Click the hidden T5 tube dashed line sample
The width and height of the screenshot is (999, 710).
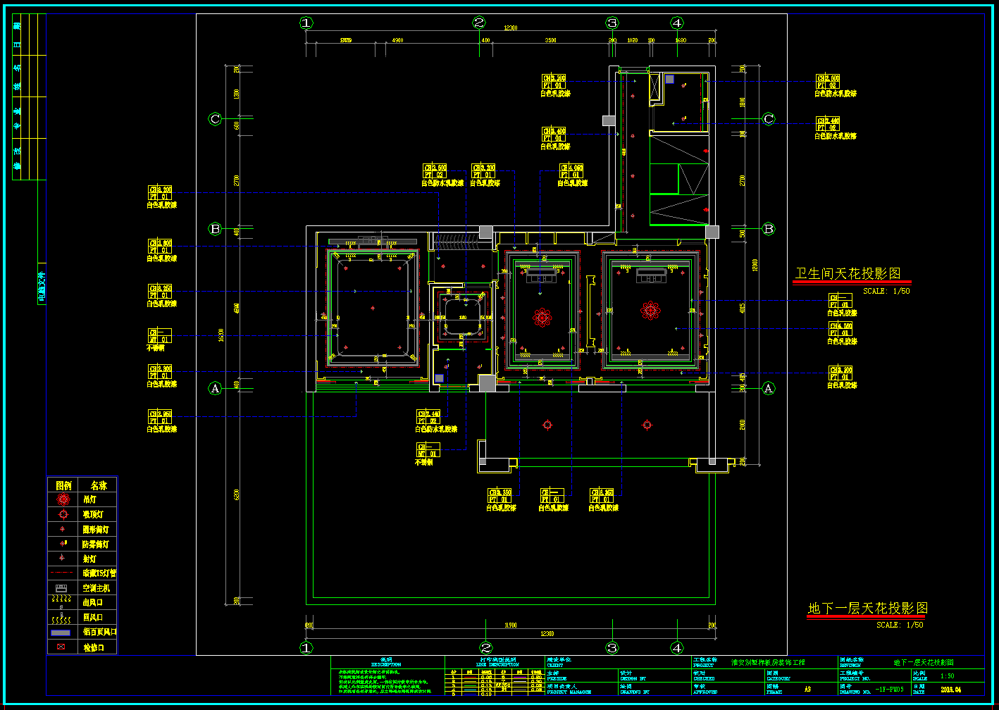pos(62,573)
